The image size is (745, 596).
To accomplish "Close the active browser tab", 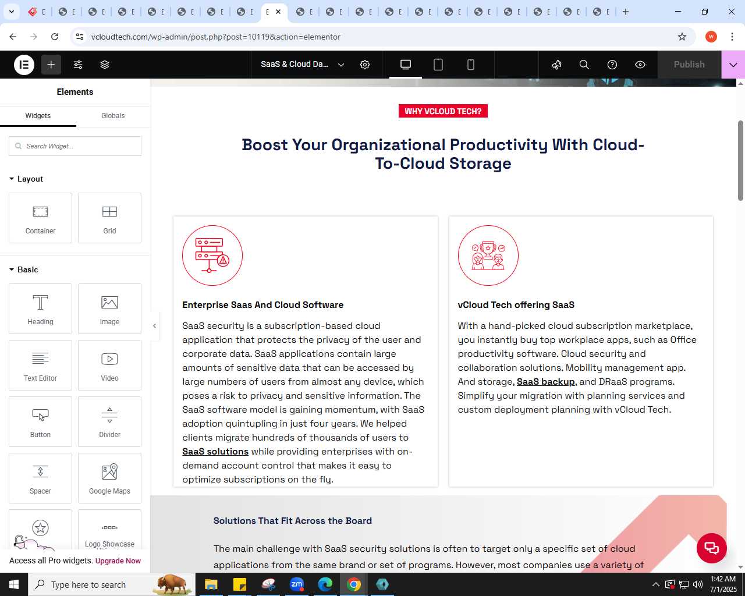I will click(278, 12).
